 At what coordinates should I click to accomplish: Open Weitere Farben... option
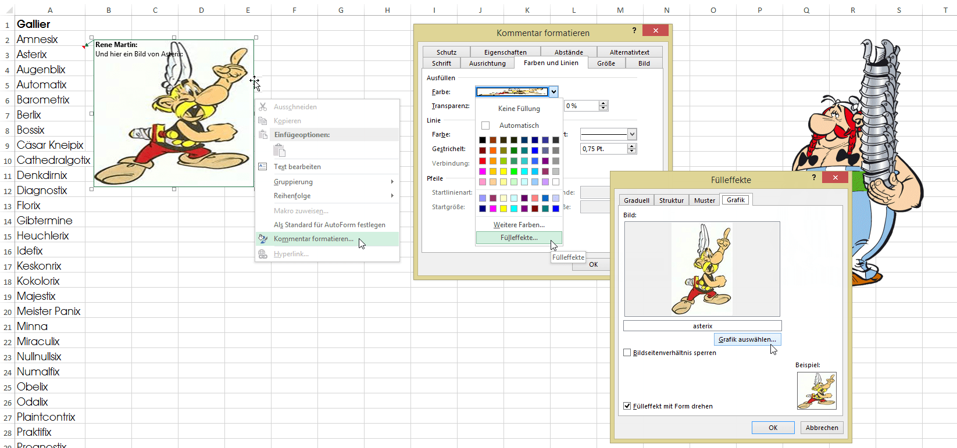519,225
